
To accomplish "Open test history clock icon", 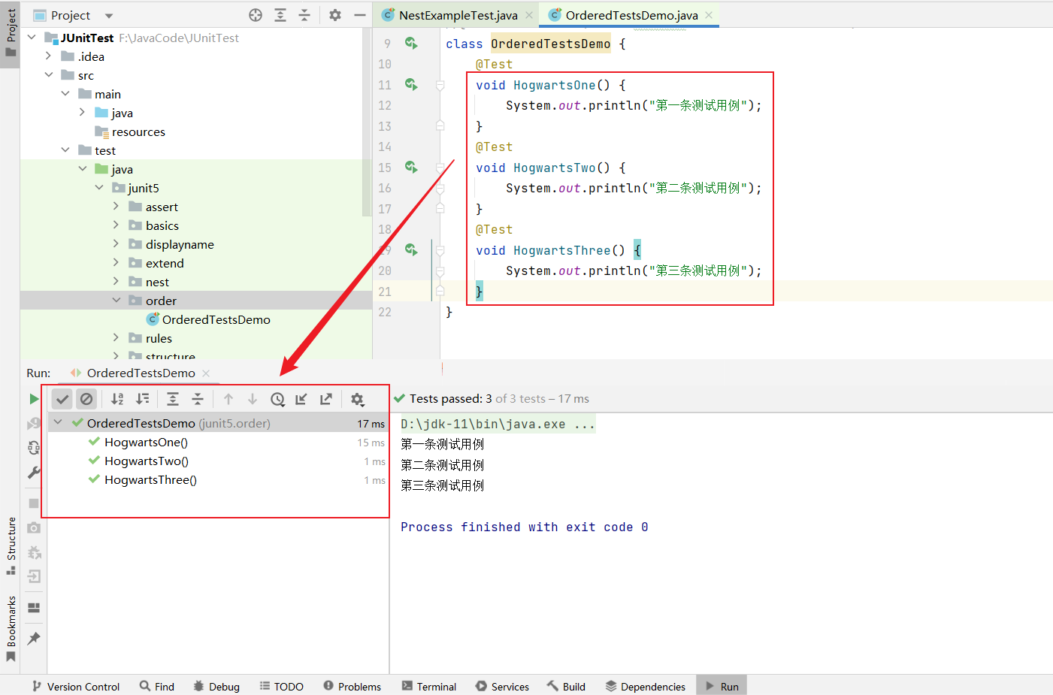I will (x=277, y=399).
